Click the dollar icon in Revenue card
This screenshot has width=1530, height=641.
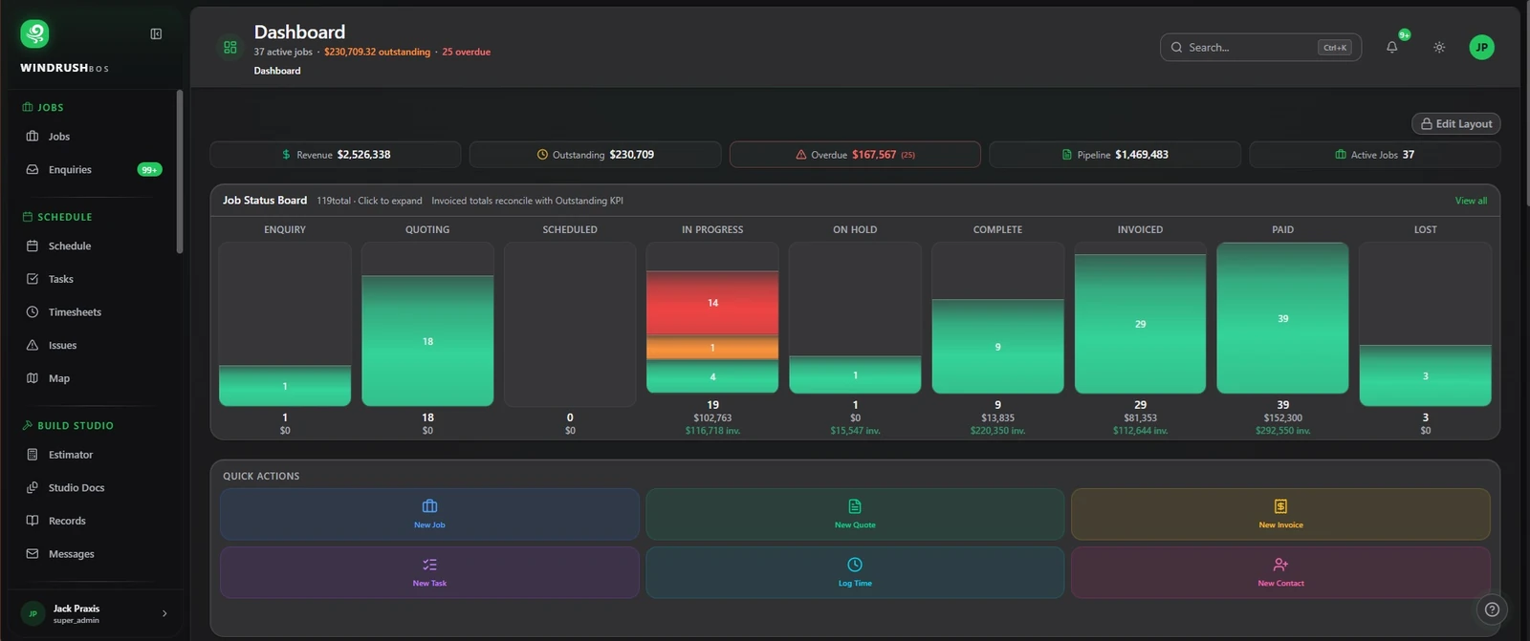coord(286,155)
